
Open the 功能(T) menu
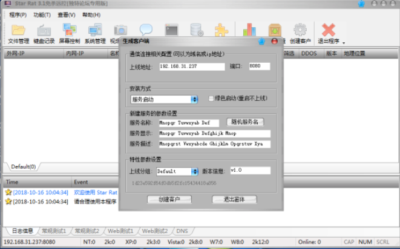pos(42,14)
